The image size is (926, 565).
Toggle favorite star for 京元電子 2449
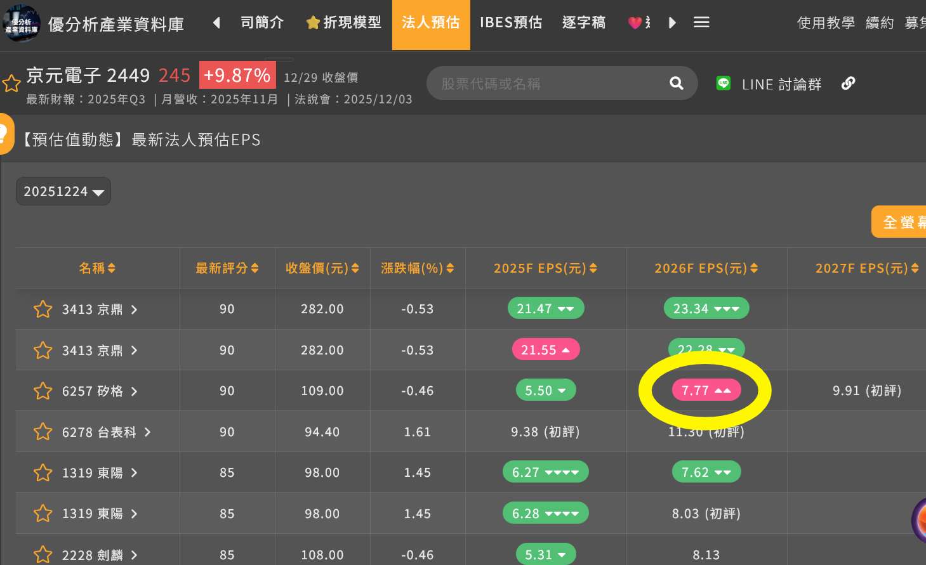point(11,84)
